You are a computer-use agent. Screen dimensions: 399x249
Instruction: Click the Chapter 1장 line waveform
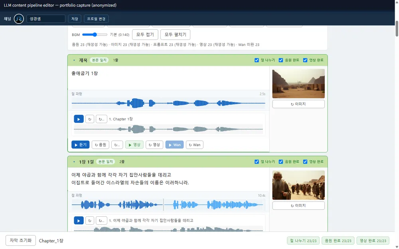168,129
